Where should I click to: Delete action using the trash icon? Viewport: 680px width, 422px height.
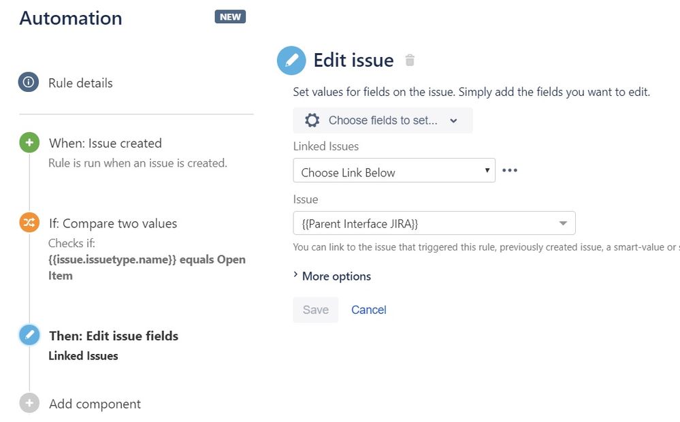tap(410, 61)
